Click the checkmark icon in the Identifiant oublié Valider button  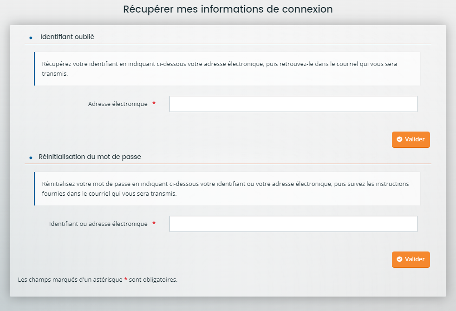click(x=400, y=139)
